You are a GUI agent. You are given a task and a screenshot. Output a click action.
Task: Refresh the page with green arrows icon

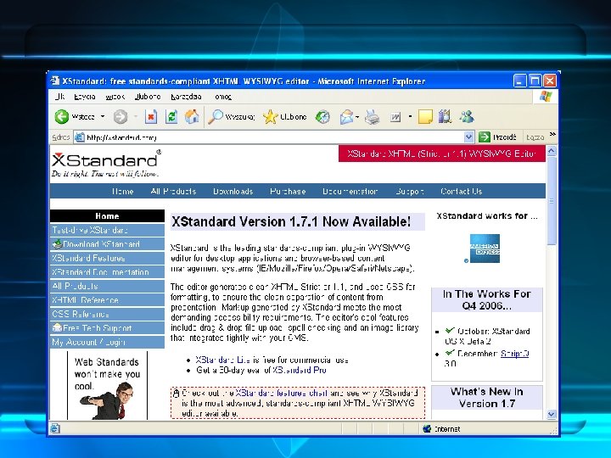coord(171,116)
